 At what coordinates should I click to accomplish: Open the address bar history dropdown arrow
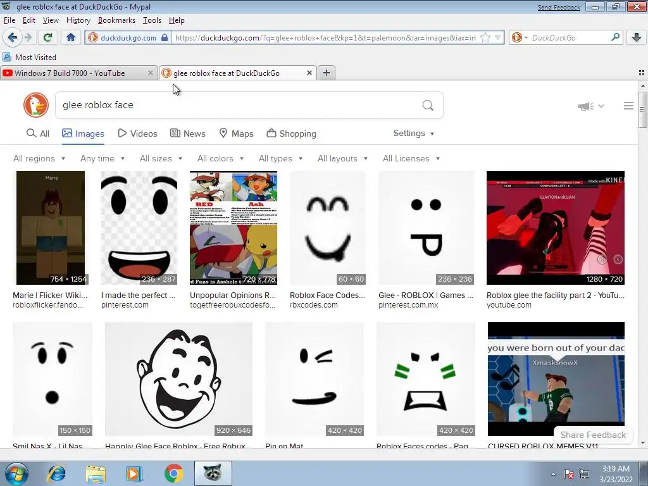click(x=498, y=37)
